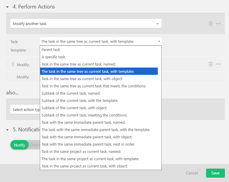Screen dimensions: 229x182
Task: Toggle the Notify switch
Action: click(x=20, y=145)
